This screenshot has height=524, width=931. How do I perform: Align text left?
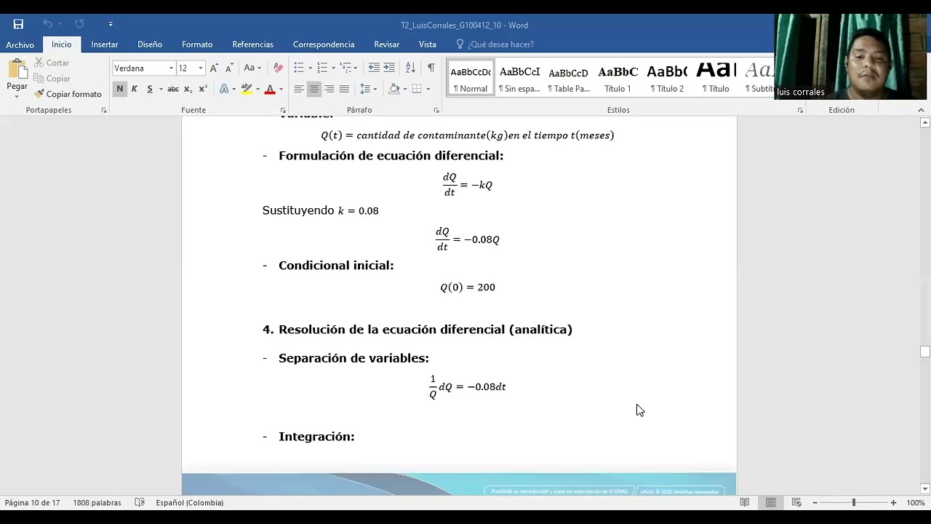click(299, 89)
